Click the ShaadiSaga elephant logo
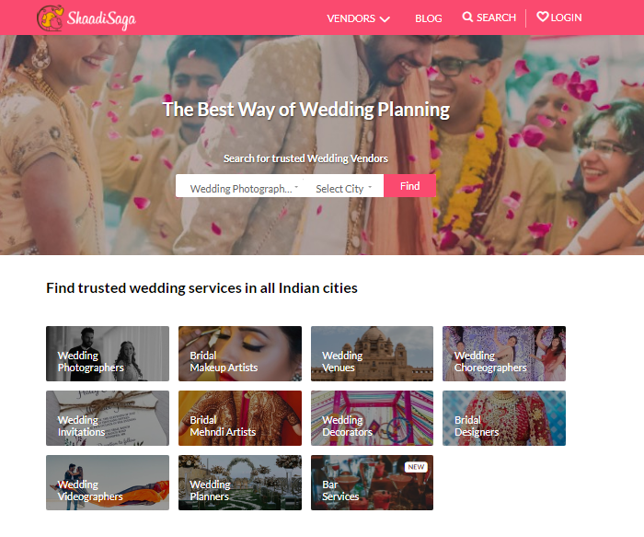Viewport: 644px width, 537px height. [51, 18]
